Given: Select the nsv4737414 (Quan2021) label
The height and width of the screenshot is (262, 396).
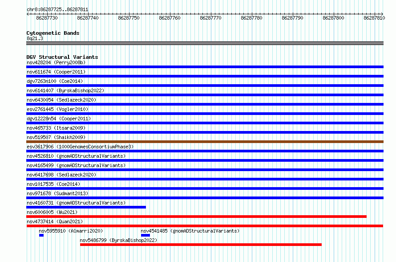Looking at the screenshot, I should click(x=55, y=221).
